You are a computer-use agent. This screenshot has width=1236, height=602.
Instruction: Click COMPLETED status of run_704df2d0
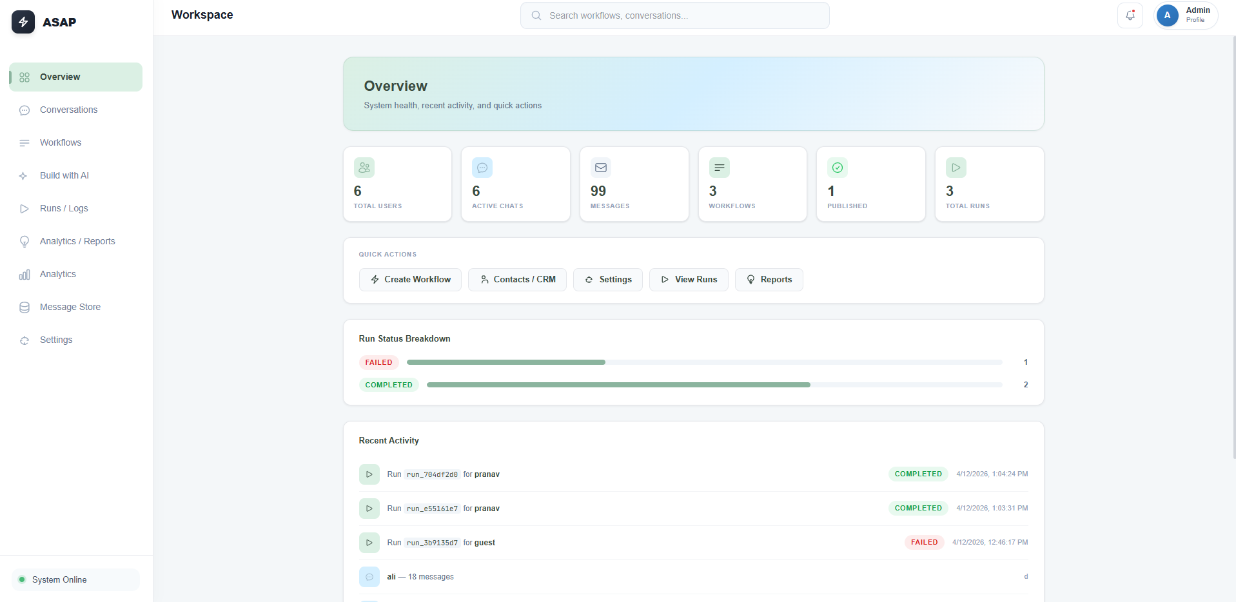[918, 474]
